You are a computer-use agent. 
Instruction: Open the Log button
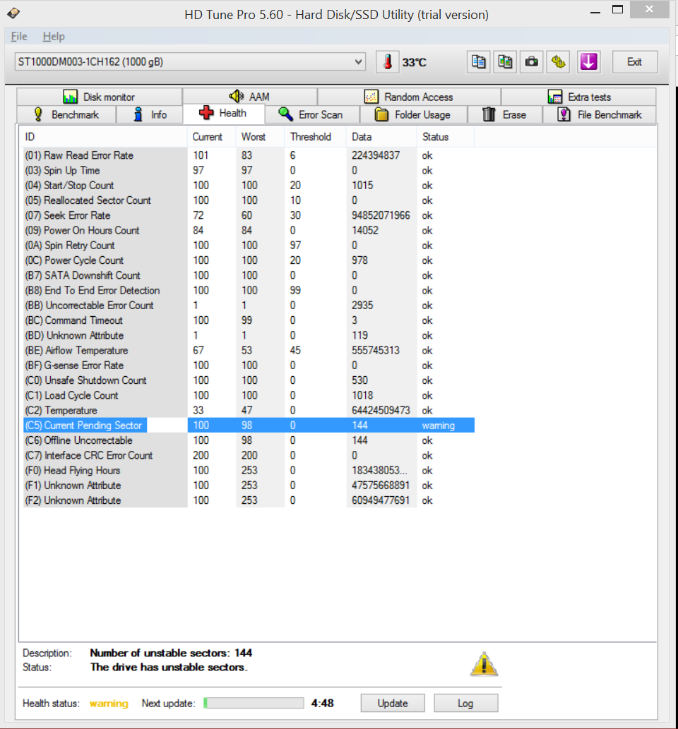466,703
